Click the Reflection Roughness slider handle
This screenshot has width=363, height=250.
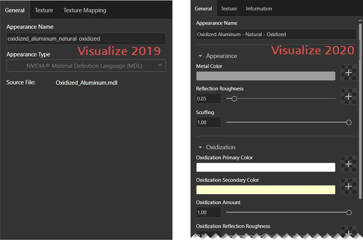point(234,99)
